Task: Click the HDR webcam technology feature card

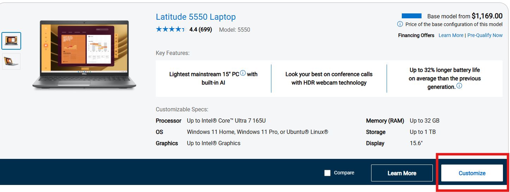Action: pos(329,79)
